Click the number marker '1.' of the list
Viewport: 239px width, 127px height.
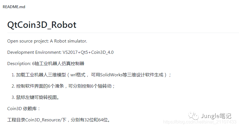pos(13,75)
